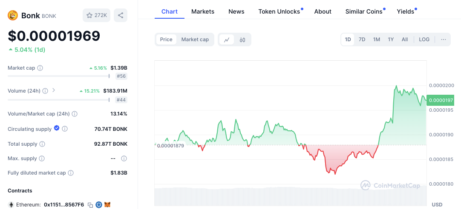The width and height of the screenshot is (461, 209).
Task: Click the Ethereum logo in Contracts
Action: 11,205
